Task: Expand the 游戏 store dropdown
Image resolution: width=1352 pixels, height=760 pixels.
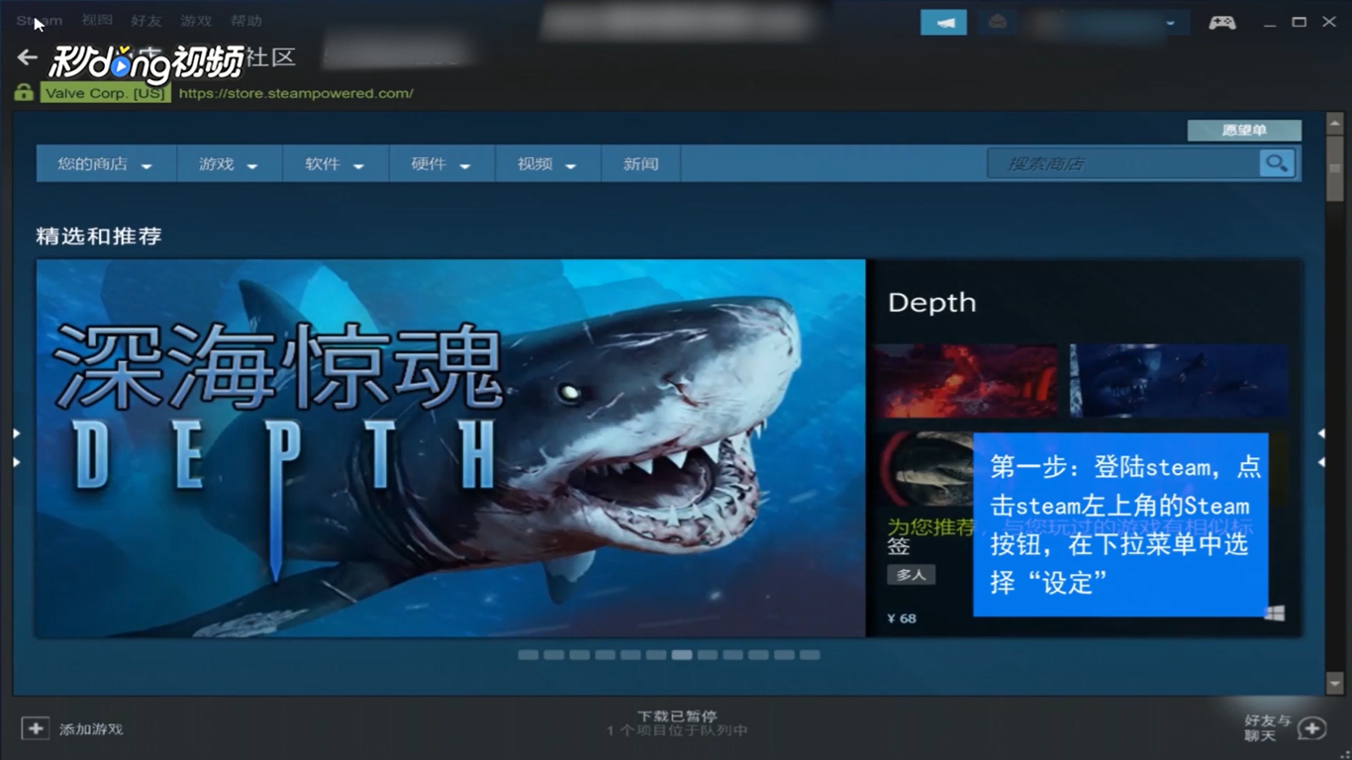Action: (x=229, y=163)
